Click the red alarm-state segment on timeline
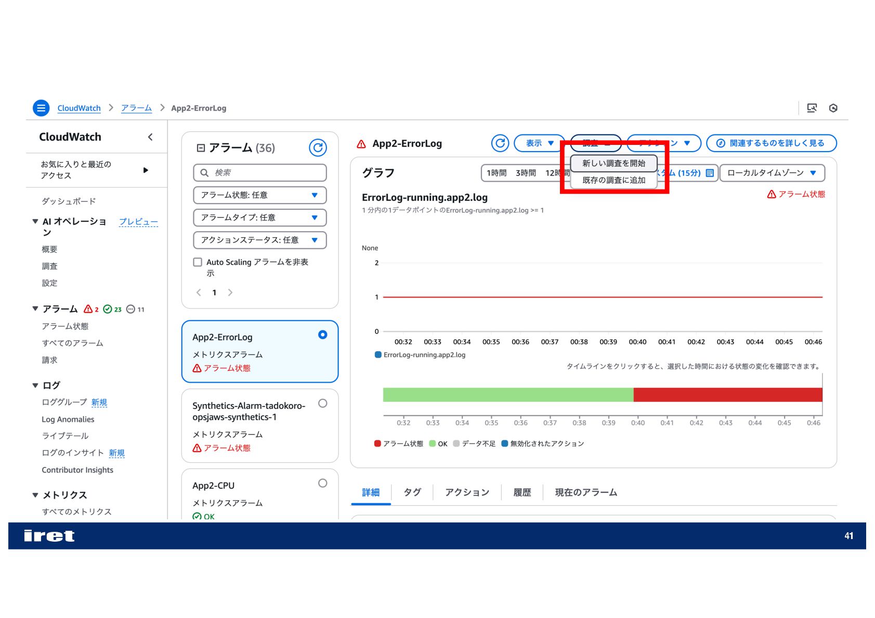 pos(728,395)
